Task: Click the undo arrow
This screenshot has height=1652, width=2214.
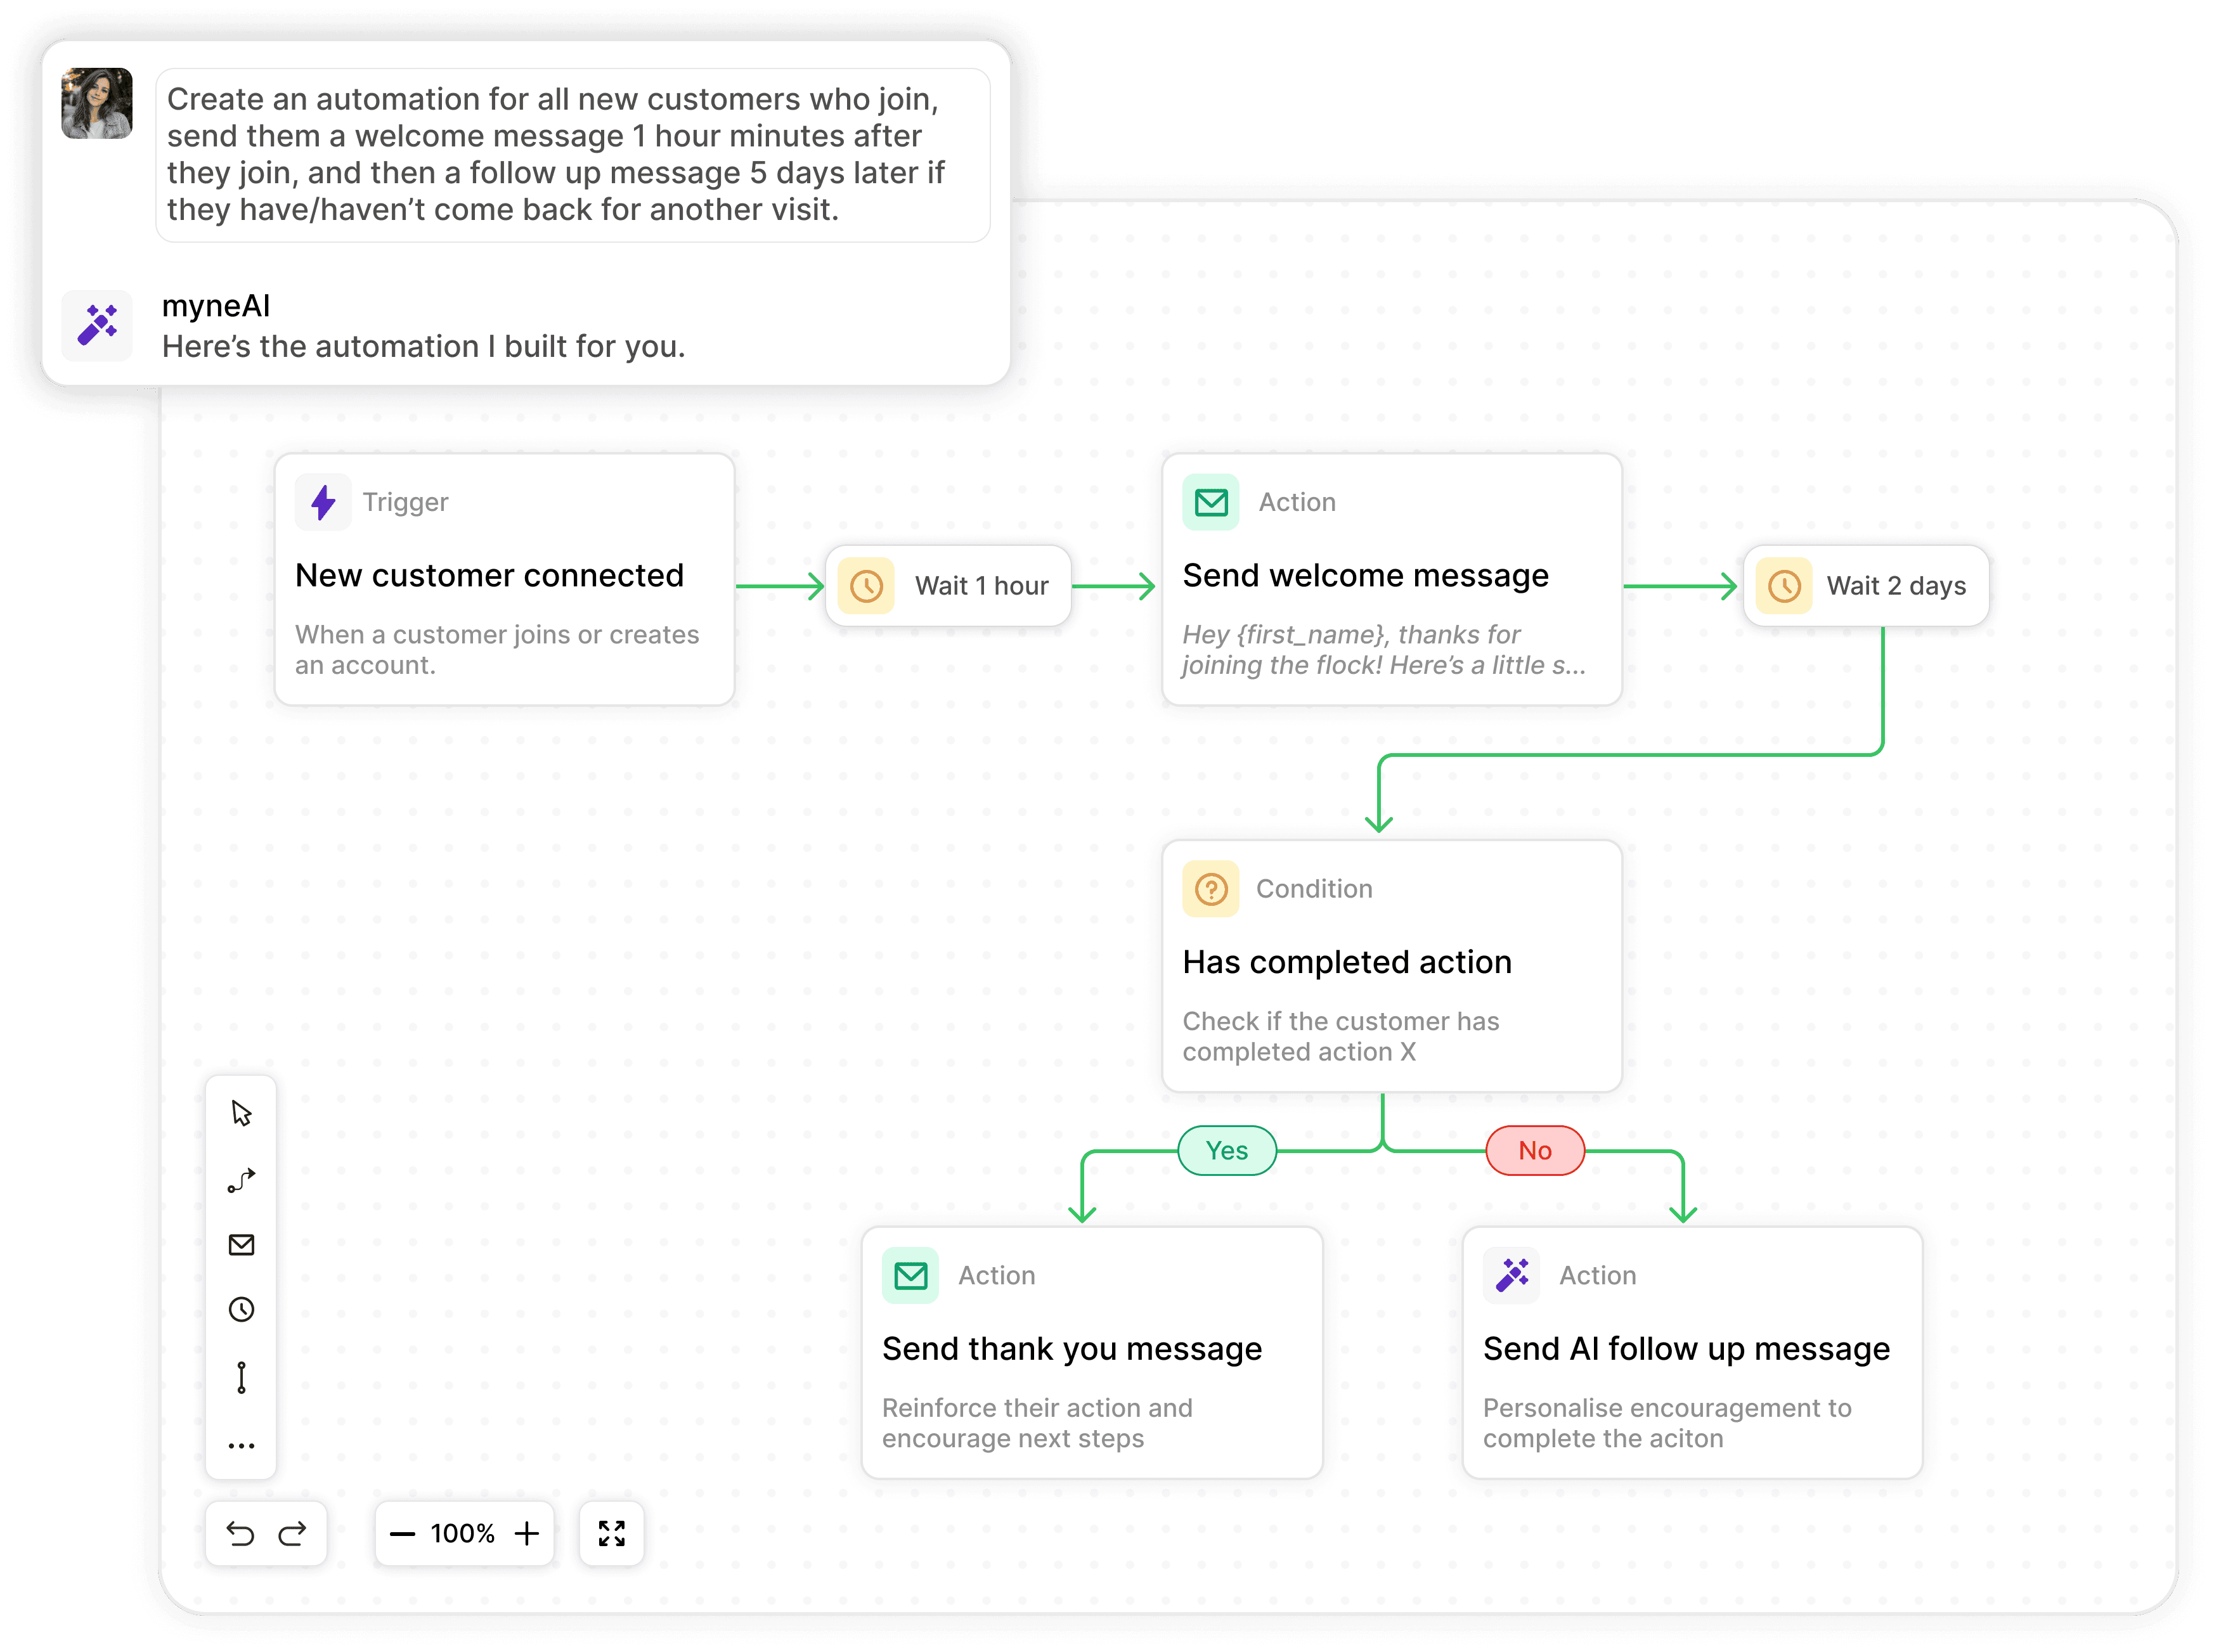Action: point(240,1533)
